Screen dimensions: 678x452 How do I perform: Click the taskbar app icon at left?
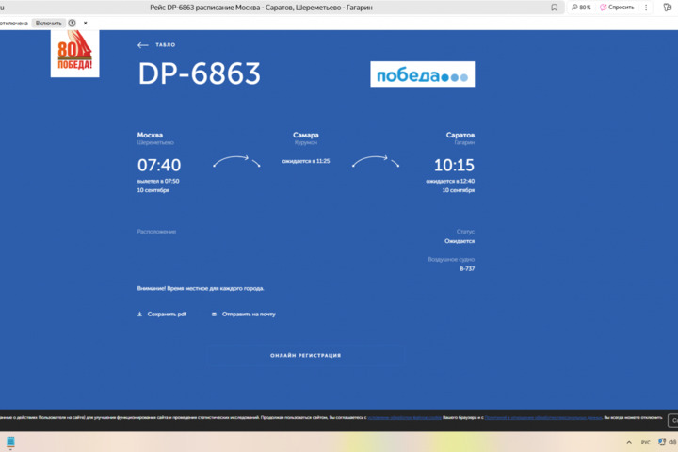[10, 442]
